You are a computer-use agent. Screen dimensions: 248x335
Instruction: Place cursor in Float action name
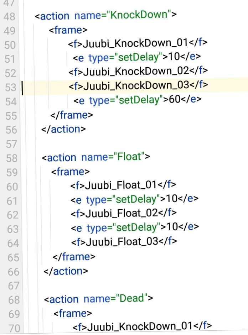(x=129, y=157)
